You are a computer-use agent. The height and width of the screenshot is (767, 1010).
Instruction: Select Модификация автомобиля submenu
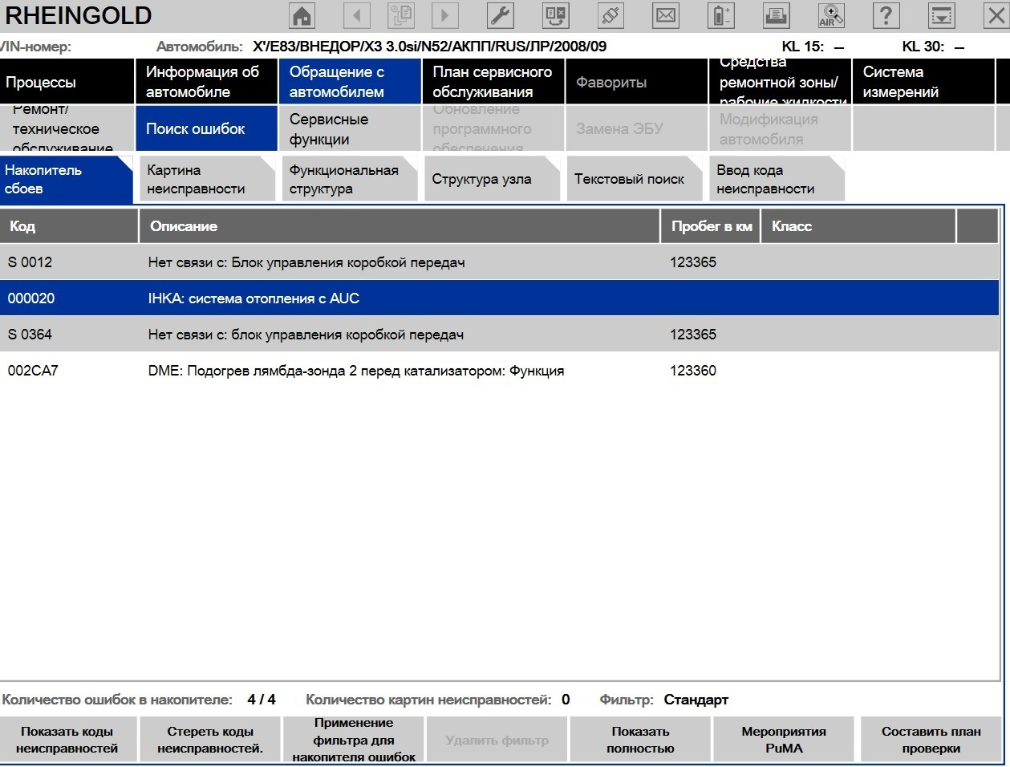click(x=780, y=128)
